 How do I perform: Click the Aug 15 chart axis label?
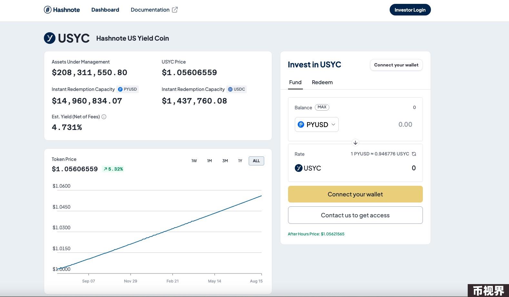[x=256, y=281]
